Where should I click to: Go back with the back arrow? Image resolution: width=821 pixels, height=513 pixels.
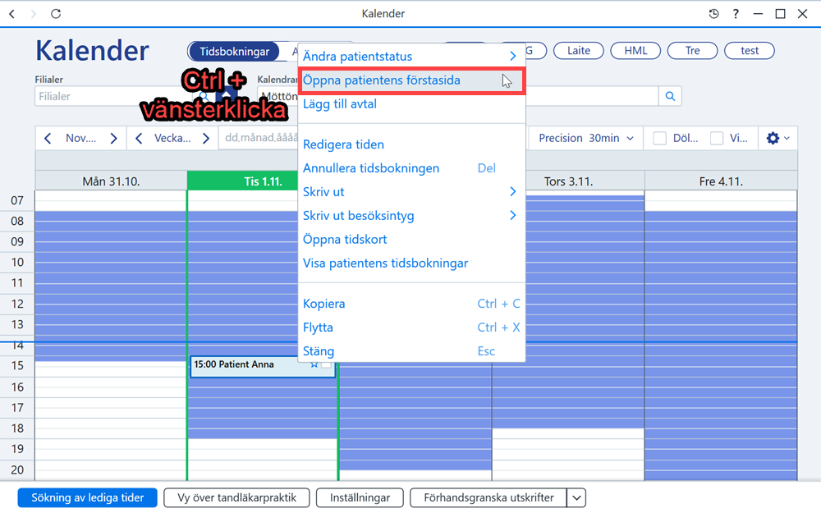coord(12,14)
